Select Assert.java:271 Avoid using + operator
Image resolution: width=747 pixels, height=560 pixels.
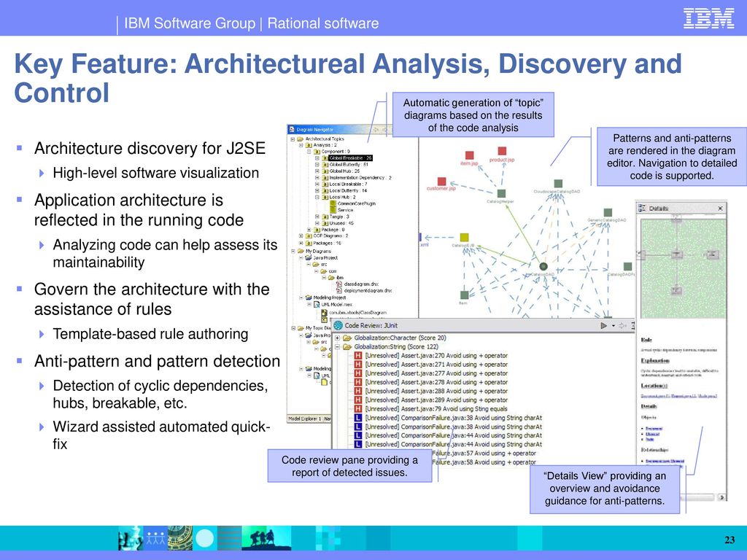[x=436, y=365]
